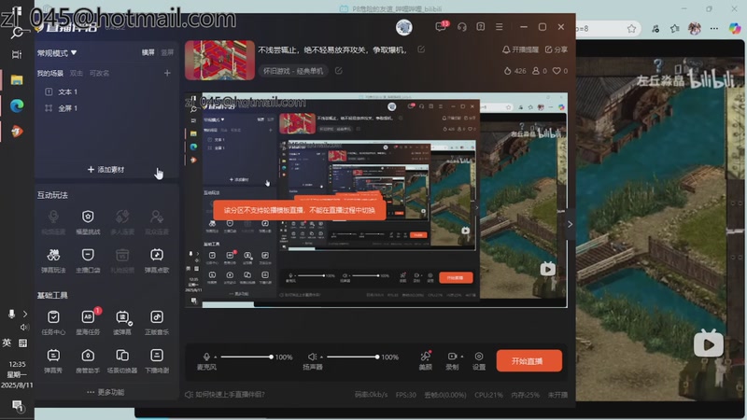Click the user avatar in title bar
The height and width of the screenshot is (420, 747).
(x=404, y=27)
